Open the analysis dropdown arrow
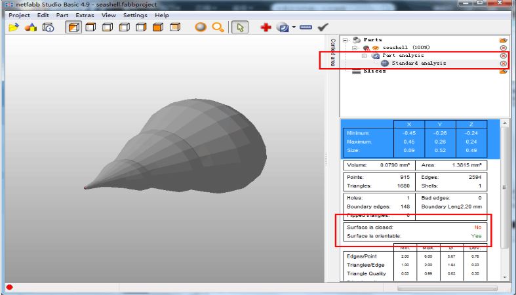The width and height of the screenshot is (516, 295). (x=294, y=28)
